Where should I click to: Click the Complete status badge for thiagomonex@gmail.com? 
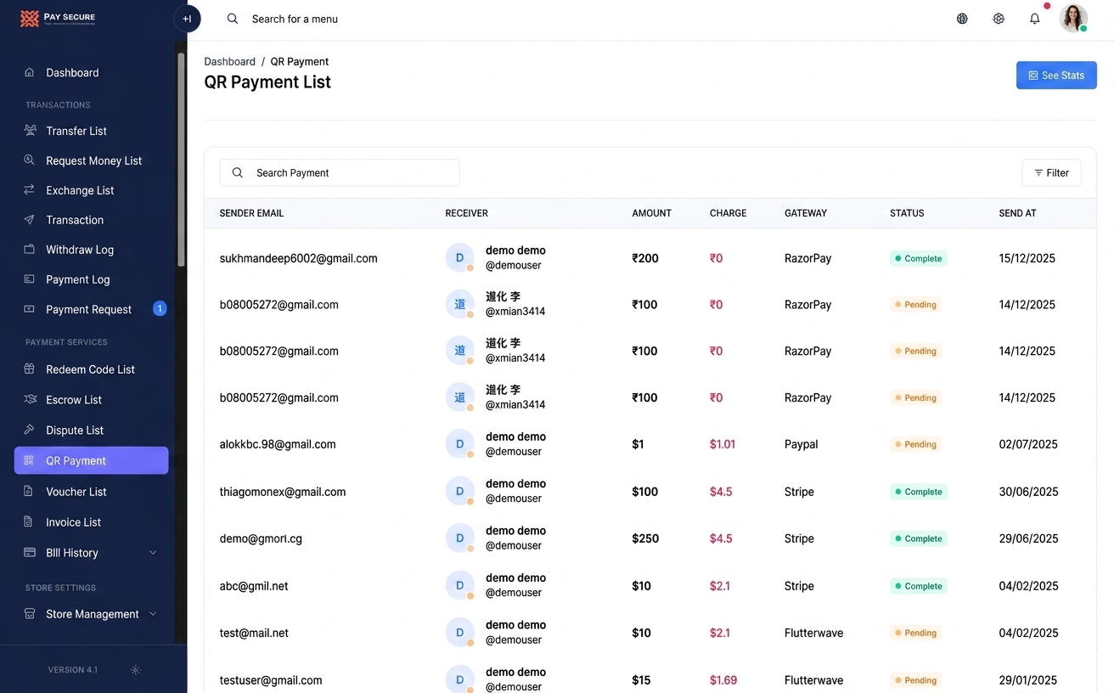point(919,492)
